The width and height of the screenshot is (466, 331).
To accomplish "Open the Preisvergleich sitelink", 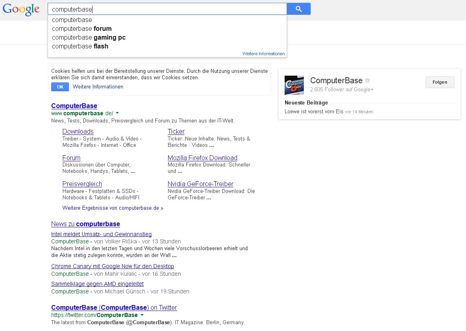I will click(x=82, y=184).
